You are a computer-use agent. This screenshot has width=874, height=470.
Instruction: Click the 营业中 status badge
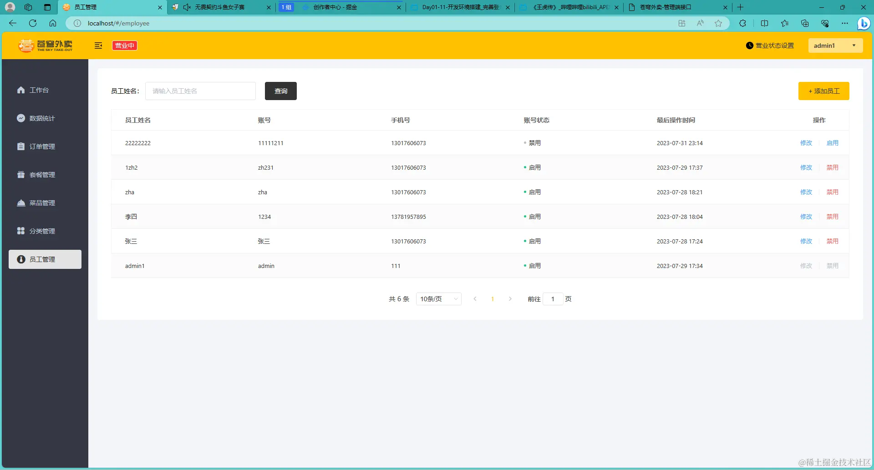(x=125, y=45)
